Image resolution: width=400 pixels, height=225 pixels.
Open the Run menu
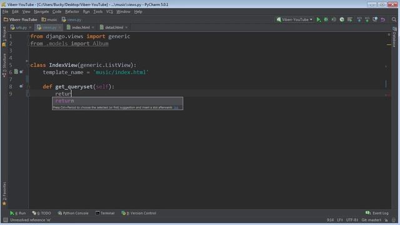[x=86, y=12]
